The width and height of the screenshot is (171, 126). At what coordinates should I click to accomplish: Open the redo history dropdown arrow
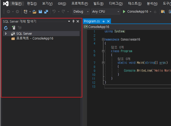pos(68,11)
